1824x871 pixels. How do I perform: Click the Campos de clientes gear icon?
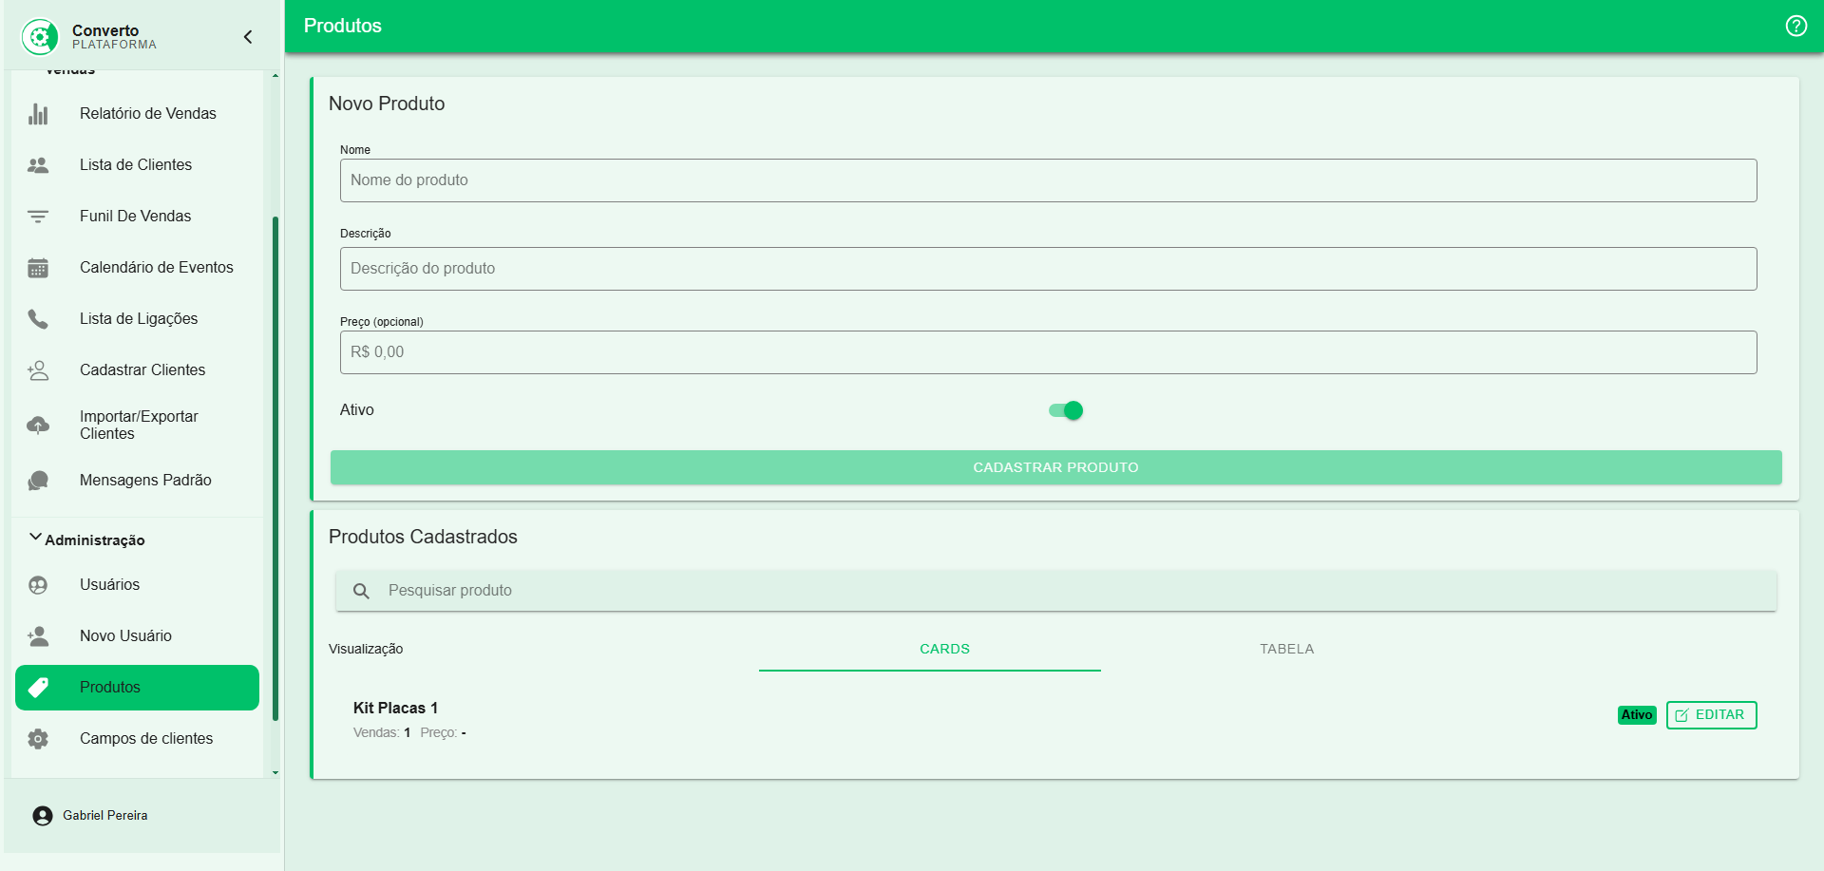tap(38, 739)
